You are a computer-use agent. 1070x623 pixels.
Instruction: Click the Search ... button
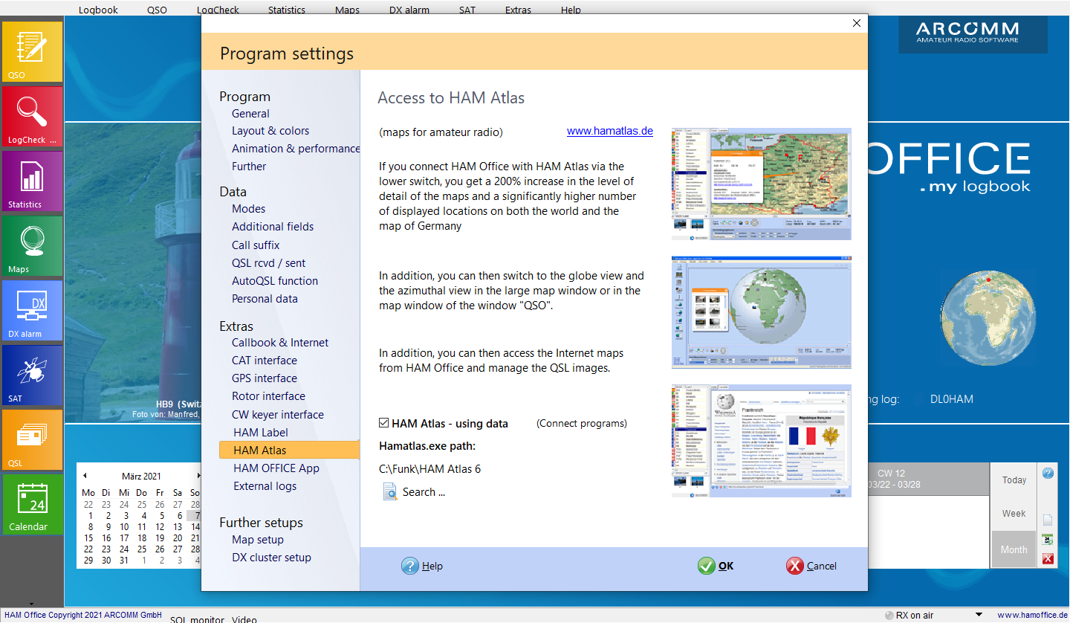414,491
